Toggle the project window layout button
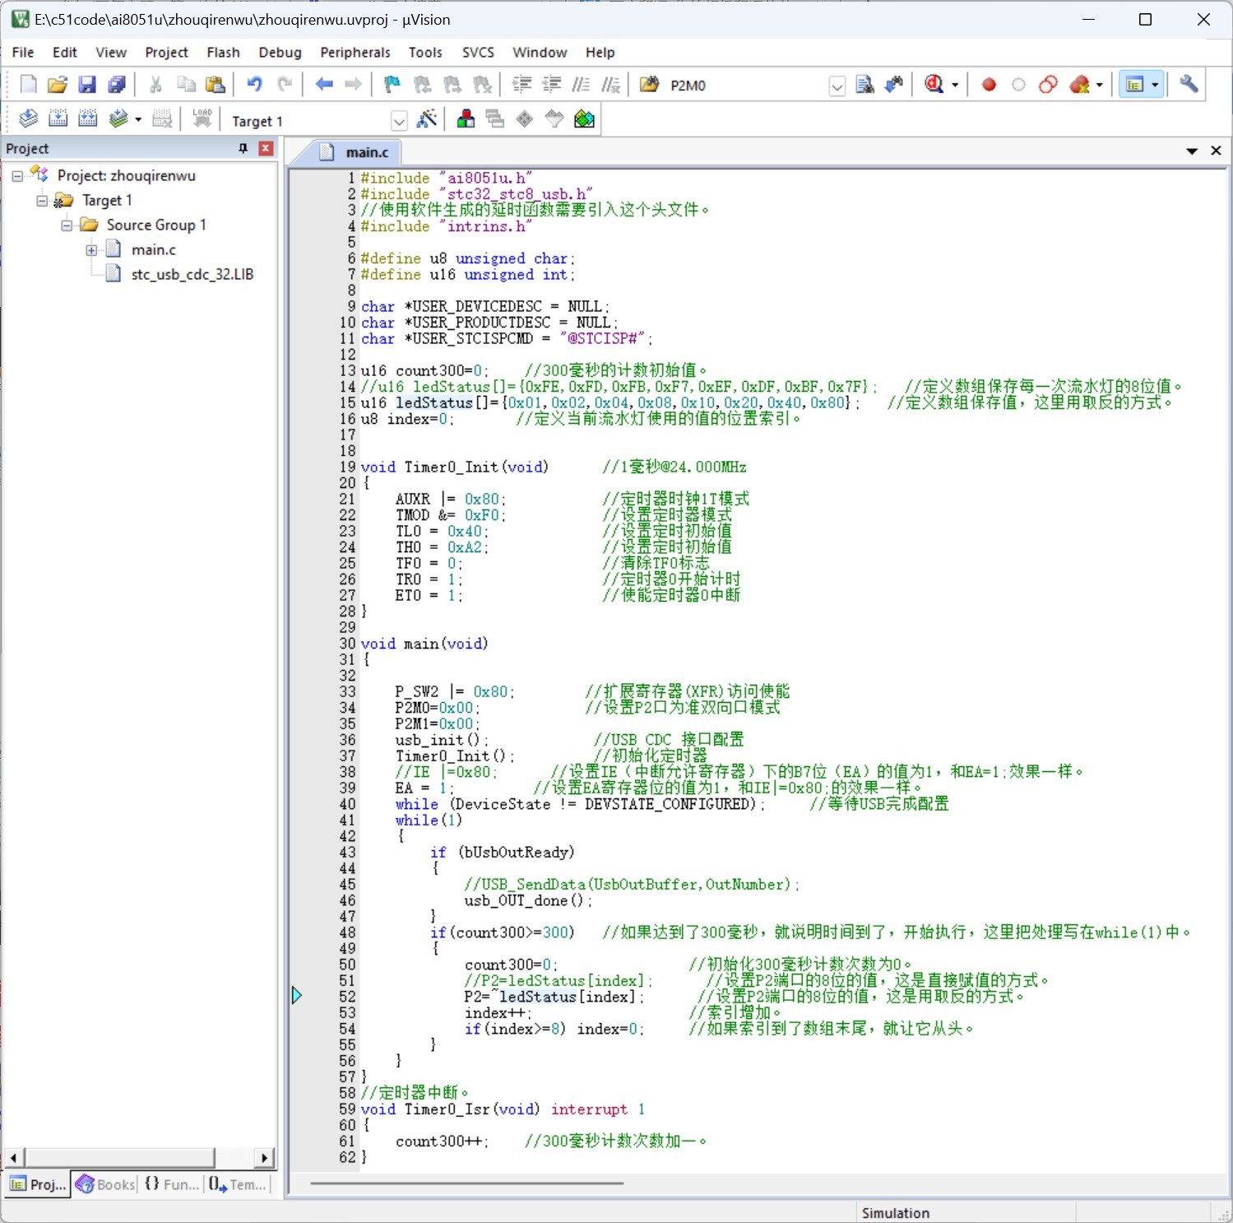The image size is (1233, 1223). [1134, 84]
